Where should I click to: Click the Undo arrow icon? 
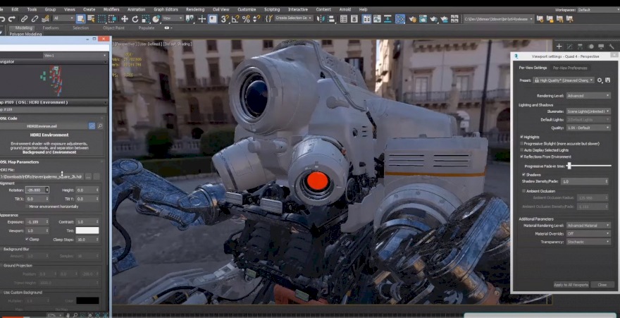(x=3, y=19)
